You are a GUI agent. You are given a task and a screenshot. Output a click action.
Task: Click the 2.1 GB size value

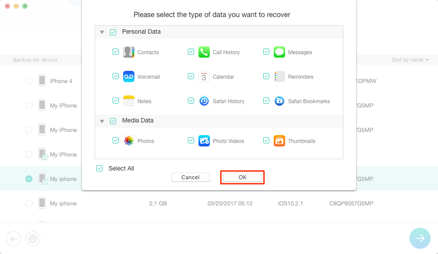(x=158, y=204)
